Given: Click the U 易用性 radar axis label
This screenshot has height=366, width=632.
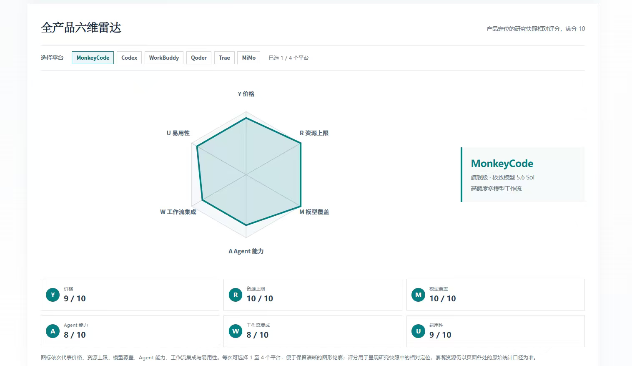Looking at the screenshot, I should point(178,133).
